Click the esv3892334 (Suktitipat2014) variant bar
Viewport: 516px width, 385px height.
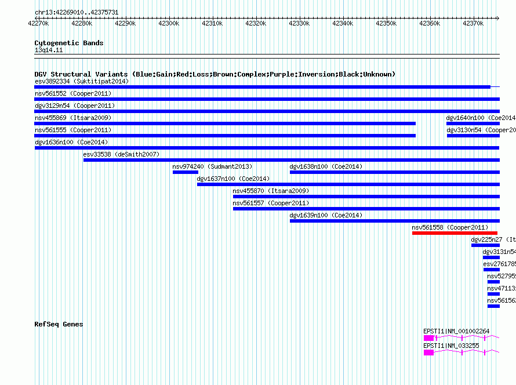tap(262, 87)
